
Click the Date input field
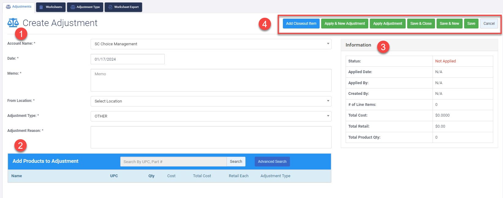coord(127,59)
